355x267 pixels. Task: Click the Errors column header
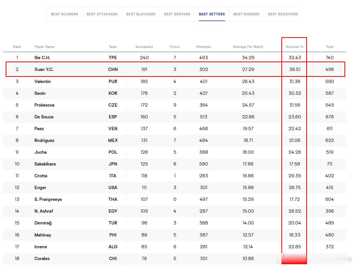click(175, 47)
